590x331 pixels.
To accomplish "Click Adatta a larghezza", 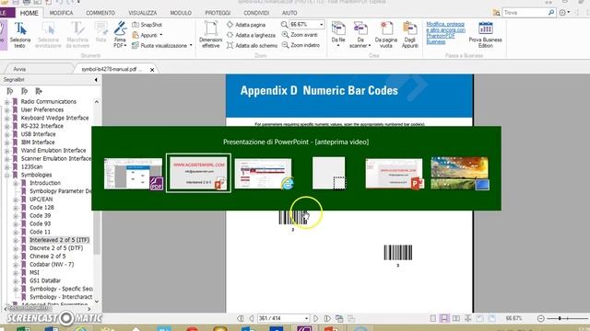I will click(x=251, y=35).
